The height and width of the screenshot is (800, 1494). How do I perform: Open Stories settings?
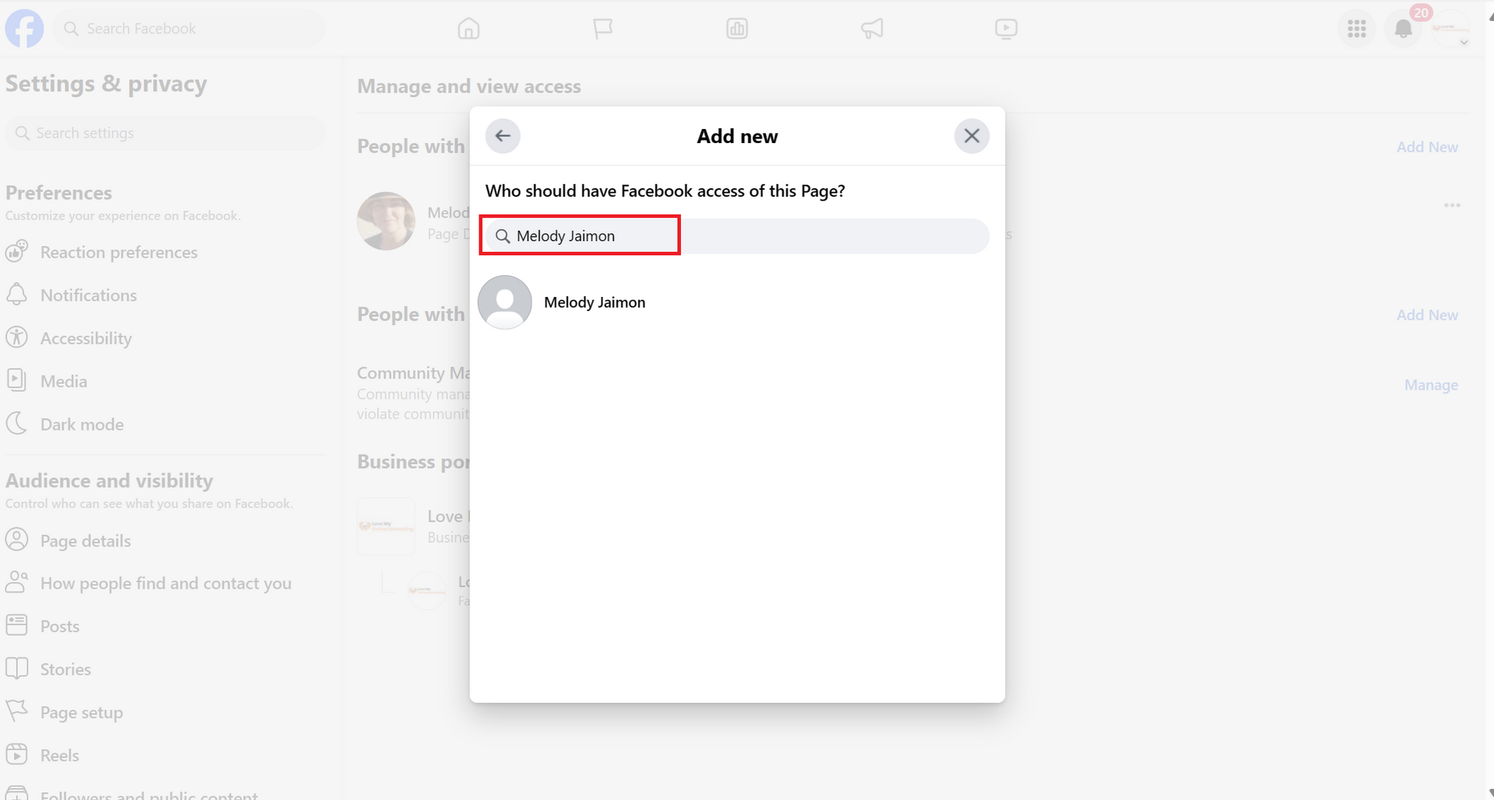pos(66,669)
